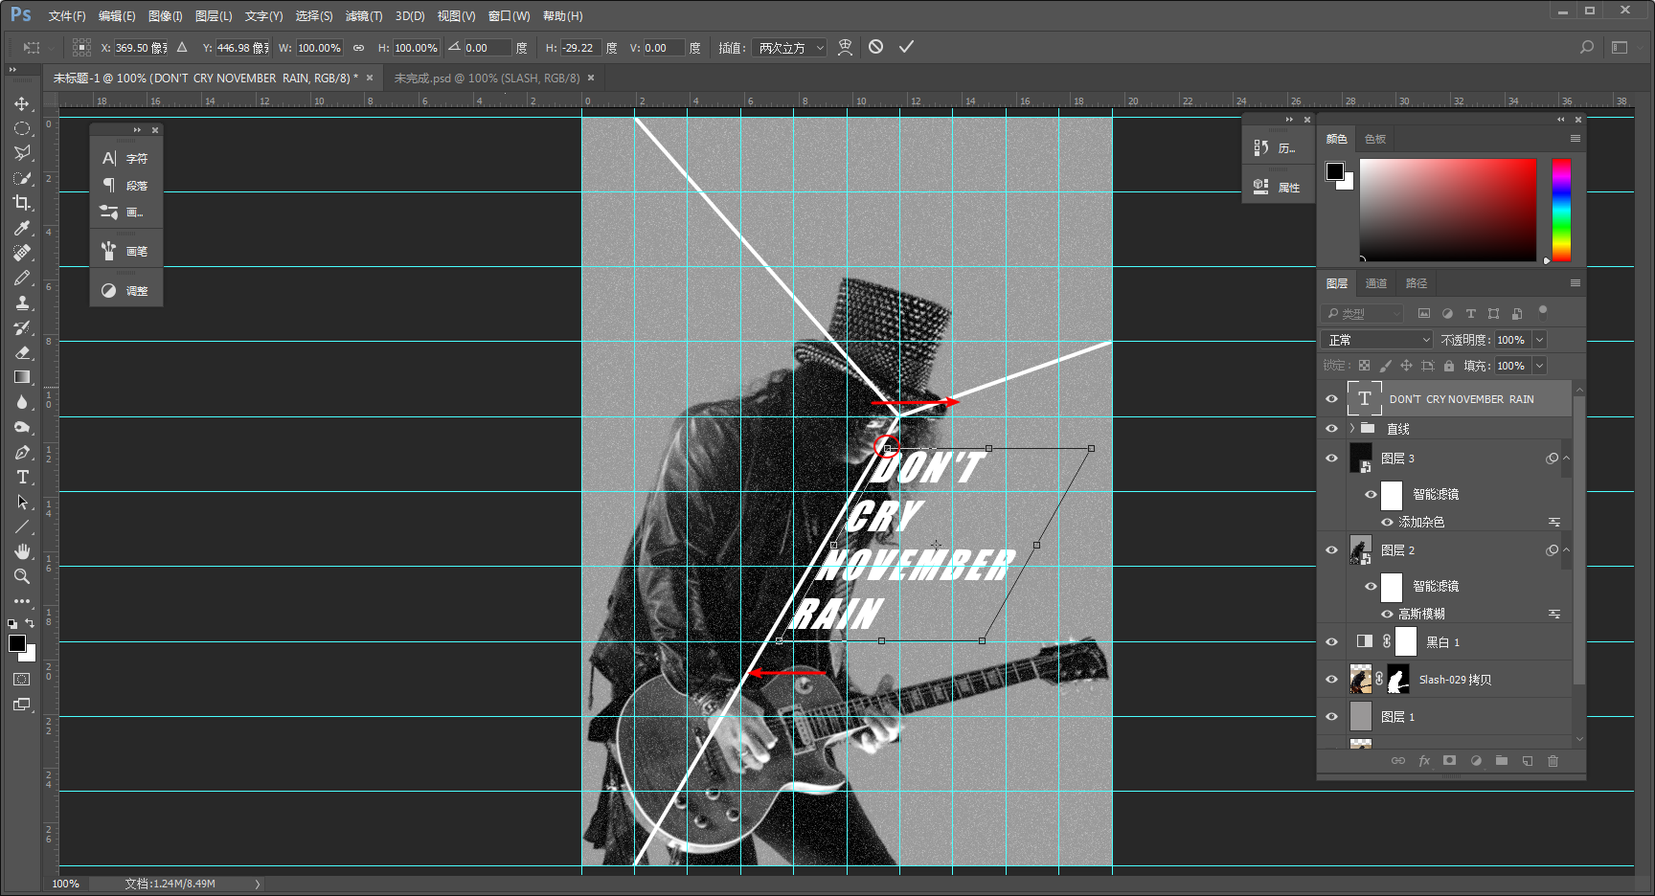Add a layer mask icon
Image resolution: width=1655 pixels, height=896 pixels.
click(x=1450, y=761)
